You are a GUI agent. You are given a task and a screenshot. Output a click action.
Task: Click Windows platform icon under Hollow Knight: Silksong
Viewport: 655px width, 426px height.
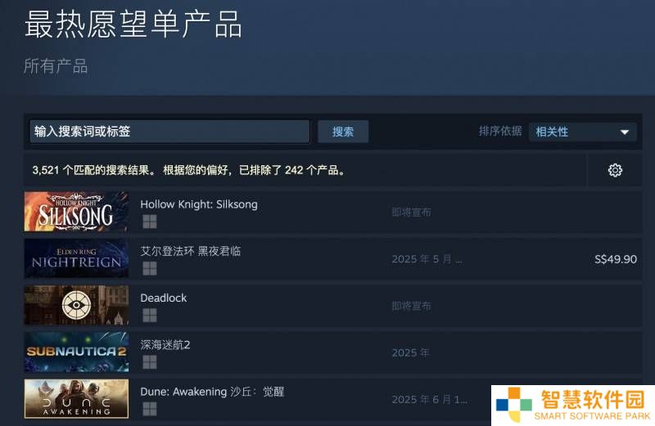[150, 222]
